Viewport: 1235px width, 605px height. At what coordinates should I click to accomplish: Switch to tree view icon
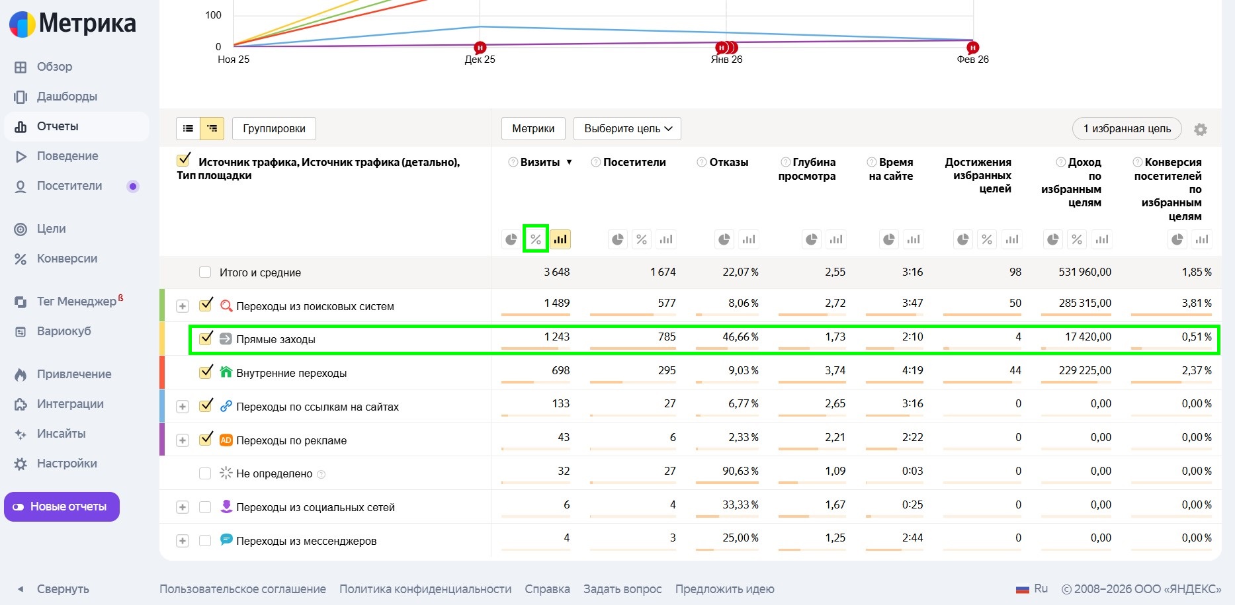212,128
